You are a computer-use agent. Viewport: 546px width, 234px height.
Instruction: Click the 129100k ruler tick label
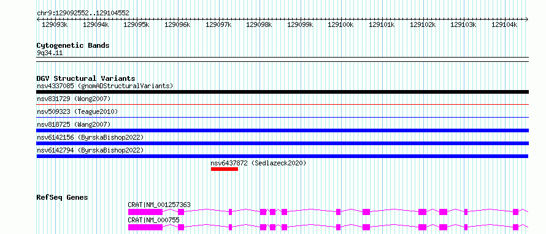340,25
